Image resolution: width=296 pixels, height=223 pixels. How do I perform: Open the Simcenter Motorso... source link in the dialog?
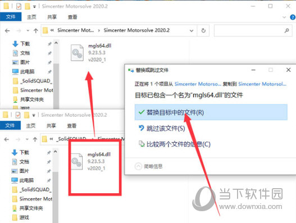198,84
